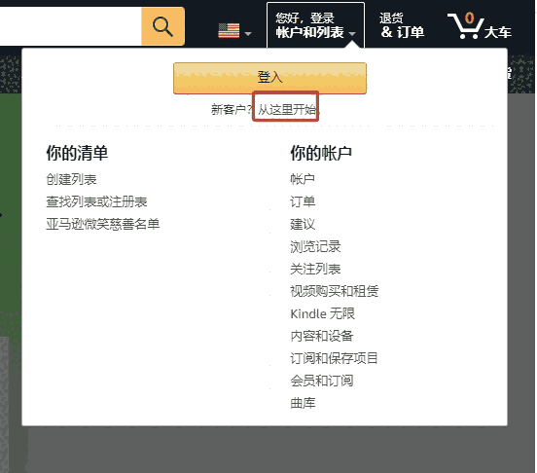Click the 从这里开始 new customer link
Screen dimensions: 537x473
point(287,110)
